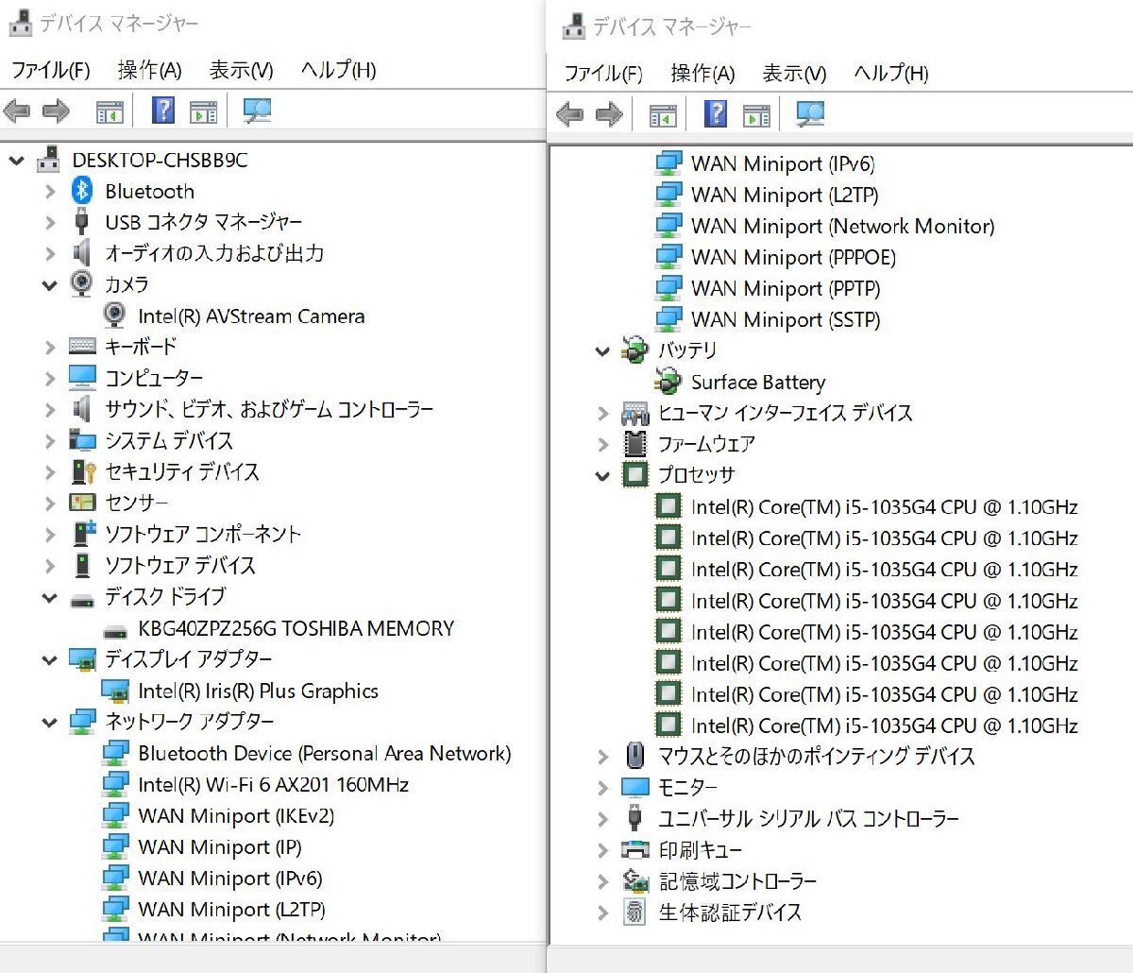Select WAN Miniport (PPPOE) entry

[x=793, y=257]
